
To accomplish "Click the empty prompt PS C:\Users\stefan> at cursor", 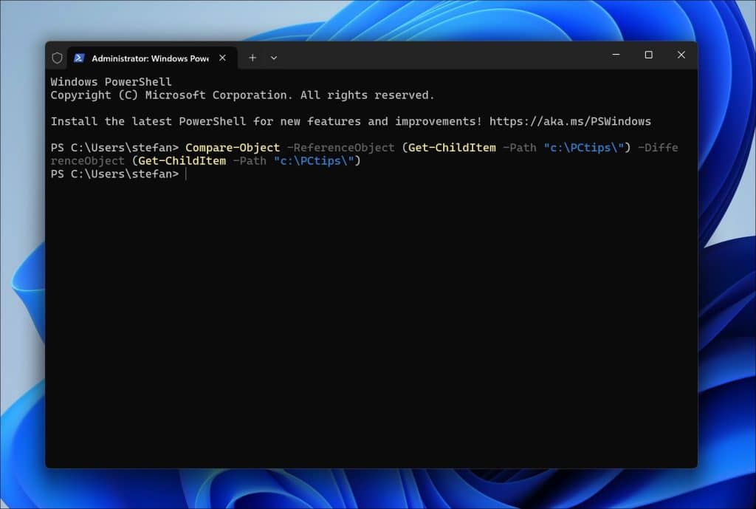I will point(114,174).
